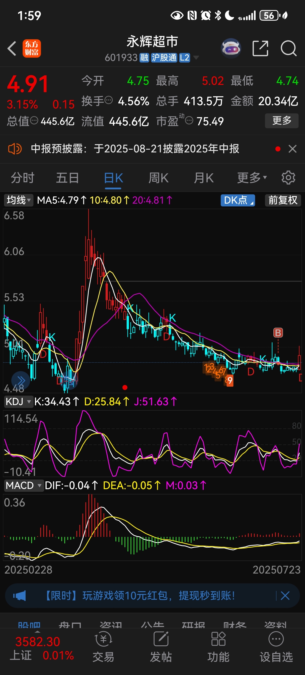Tap the share icon

coord(260,48)
